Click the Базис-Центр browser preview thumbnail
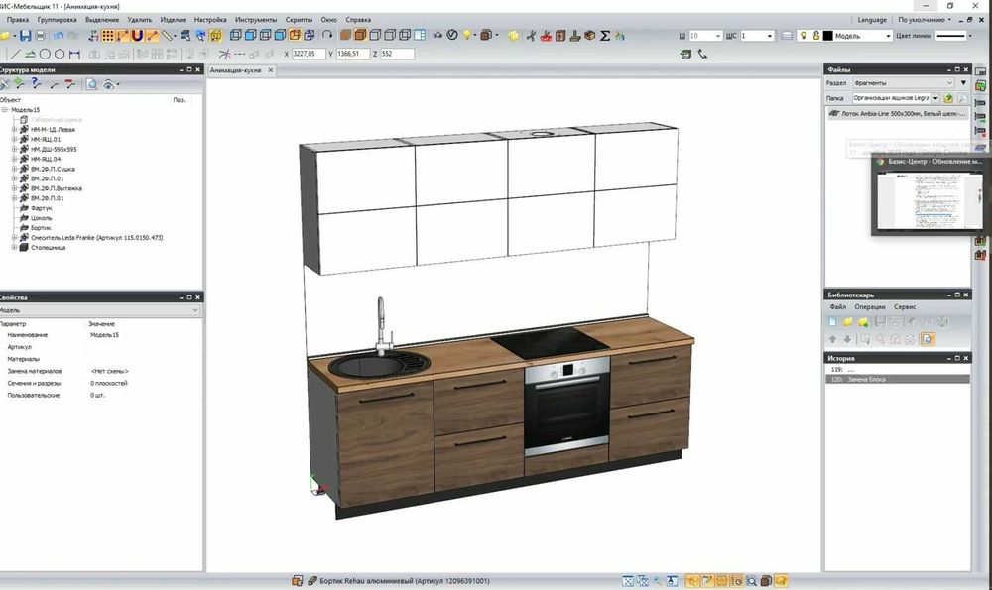 tap(929, 200)
